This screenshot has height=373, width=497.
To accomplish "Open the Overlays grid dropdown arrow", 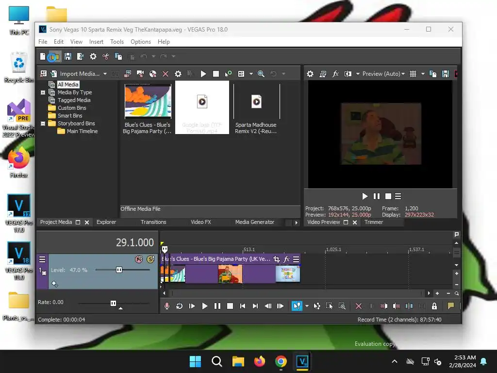I will point(423,74).
